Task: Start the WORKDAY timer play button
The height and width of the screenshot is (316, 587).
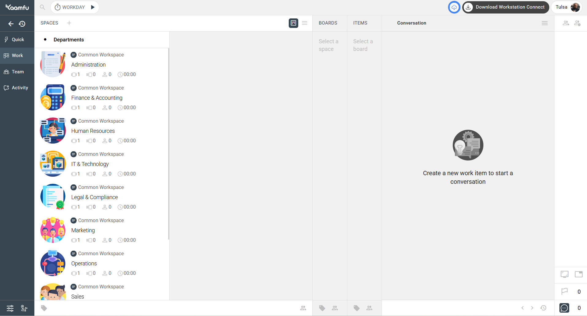Action: (x=93, y=7)
